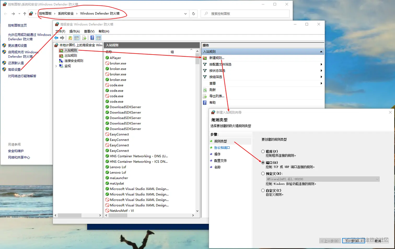Open the predefined rule @FirewallAPI.dll combo box
The height and width of the screenshot is (249, 395).
(x=323, y=179)
